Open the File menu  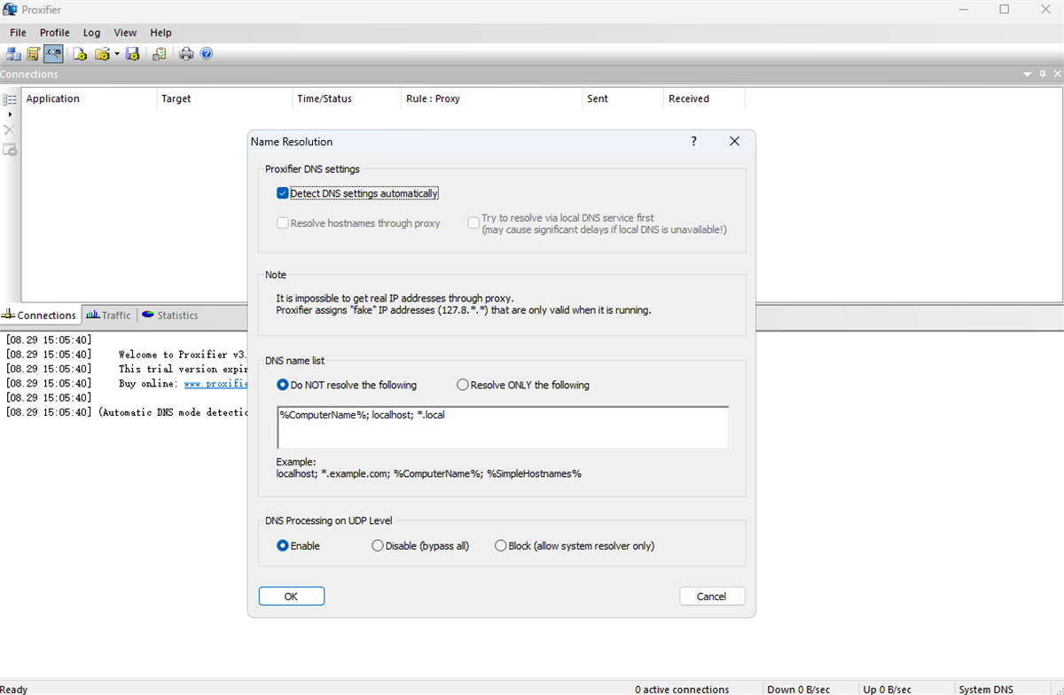(x=18, y=33)
